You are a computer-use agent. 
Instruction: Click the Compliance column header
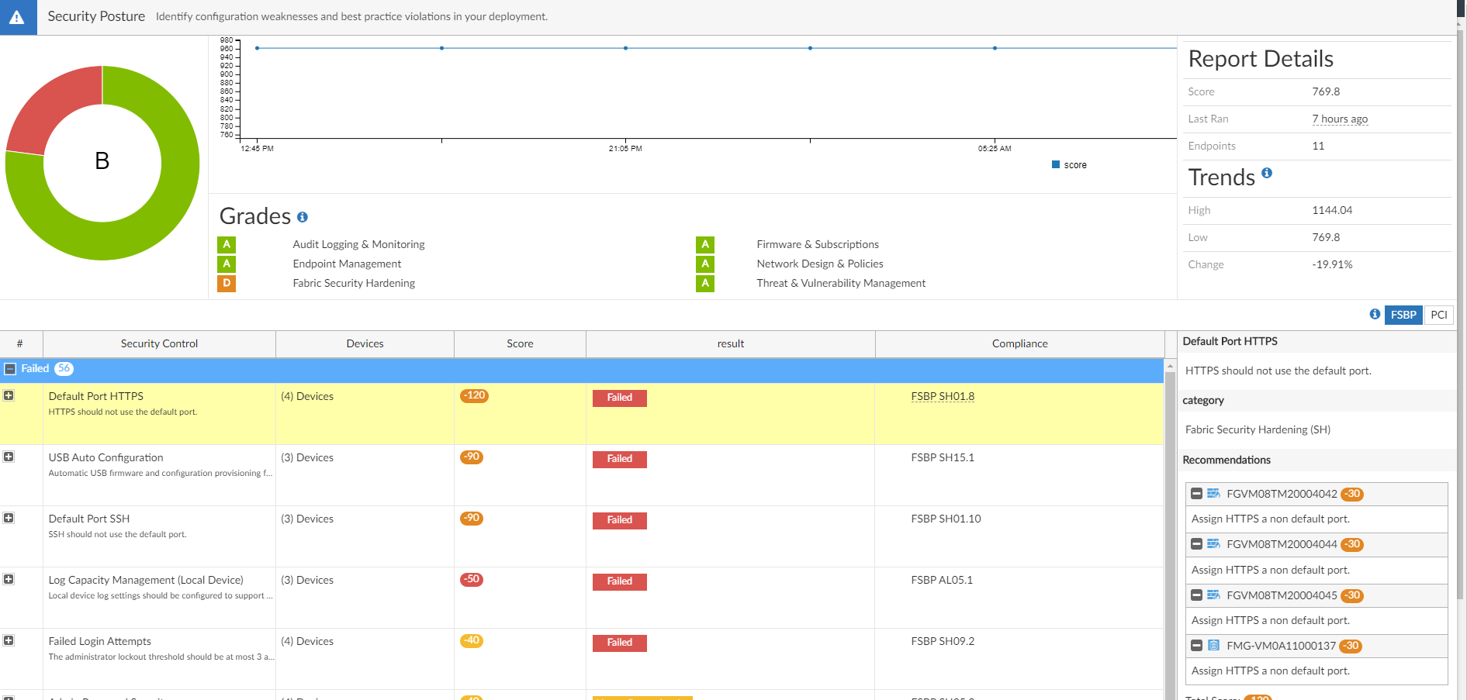[1019, 343]
